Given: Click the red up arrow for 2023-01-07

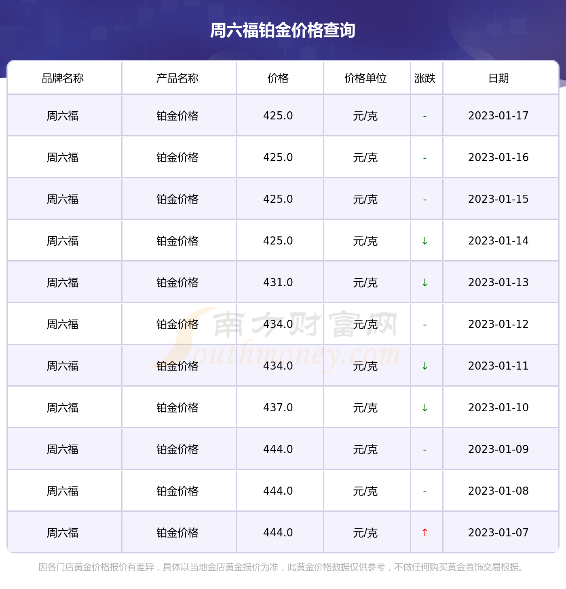Looking at the screenshot, I should (x=425, y=533).
